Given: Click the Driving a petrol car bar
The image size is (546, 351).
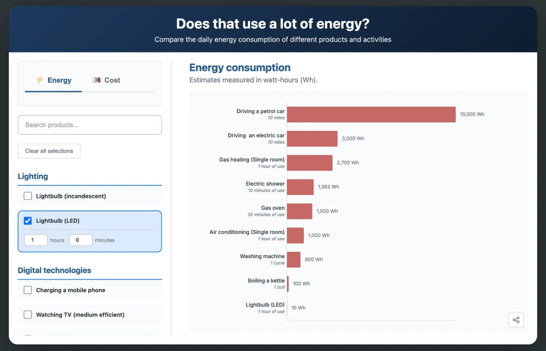Looking at the screenshot, I should (371, 115).
